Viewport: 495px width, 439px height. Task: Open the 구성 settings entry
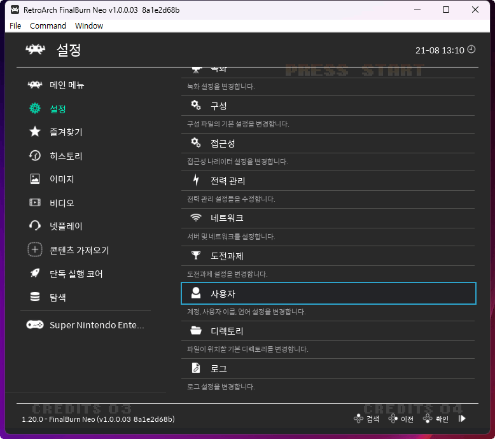(328, 106)
